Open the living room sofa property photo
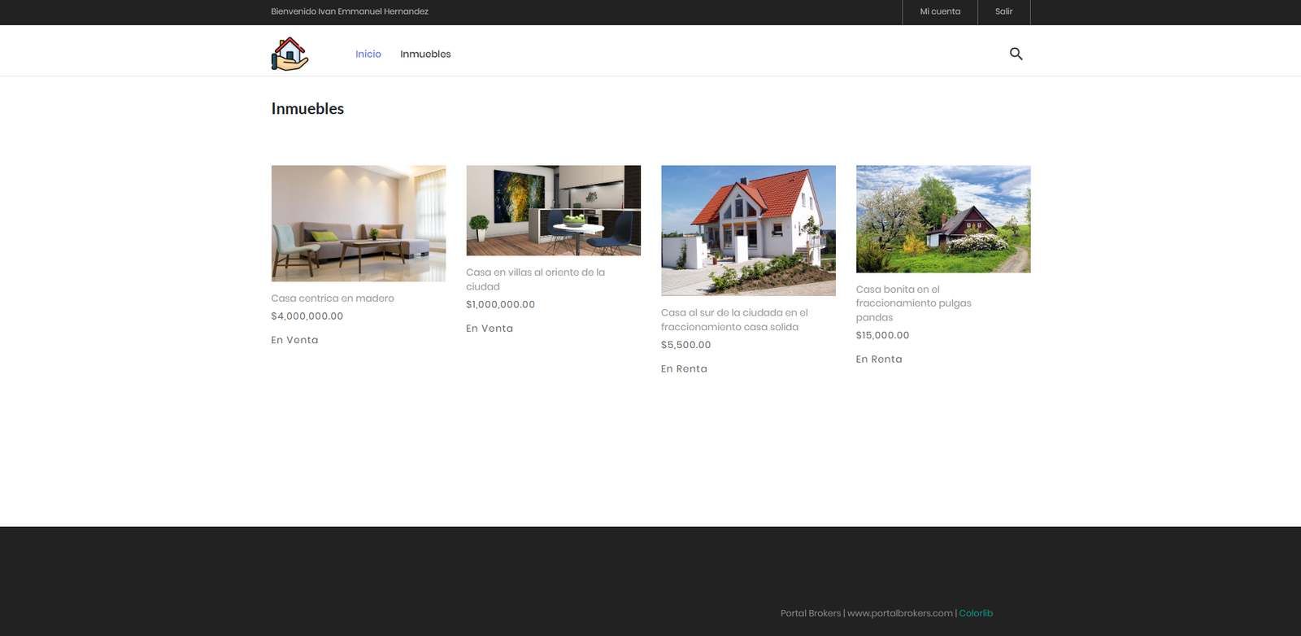Screen dimensions: 1301x636 [x=359, y=224]
